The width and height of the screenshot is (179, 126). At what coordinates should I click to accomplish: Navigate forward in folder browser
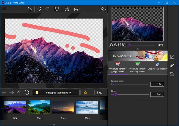(x=12, y=92)
